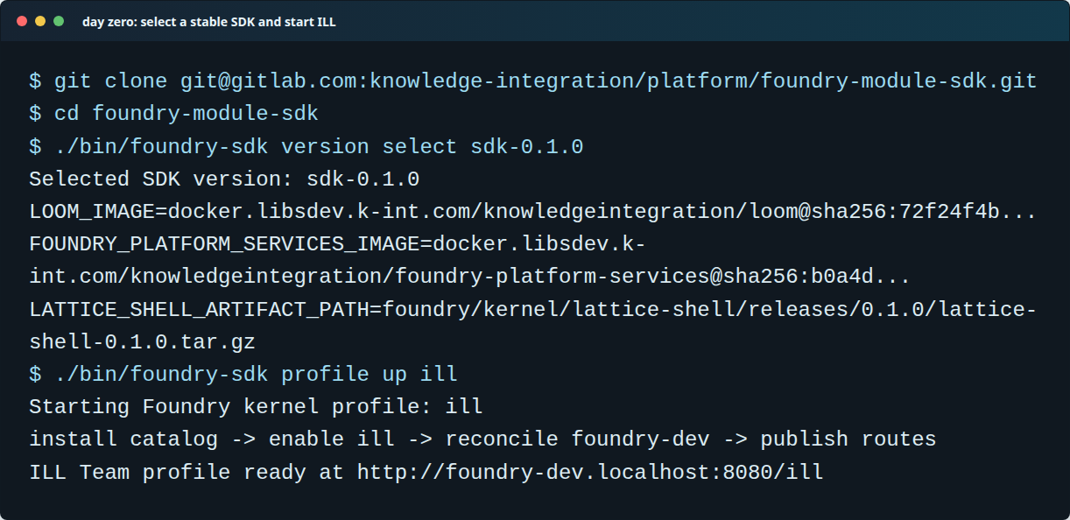1070x520 pixels.
Task: Click the 'LATTICE_SHELL_ARTIFACT_PATH=foundry/kernel/lattice-shell...' line
Action: 533,309
